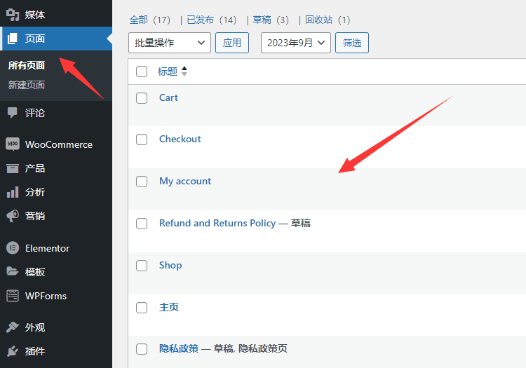Screen dimensions: 526x368
Task: Click the Comments speech bubble icon
Action: coord(13,112)
